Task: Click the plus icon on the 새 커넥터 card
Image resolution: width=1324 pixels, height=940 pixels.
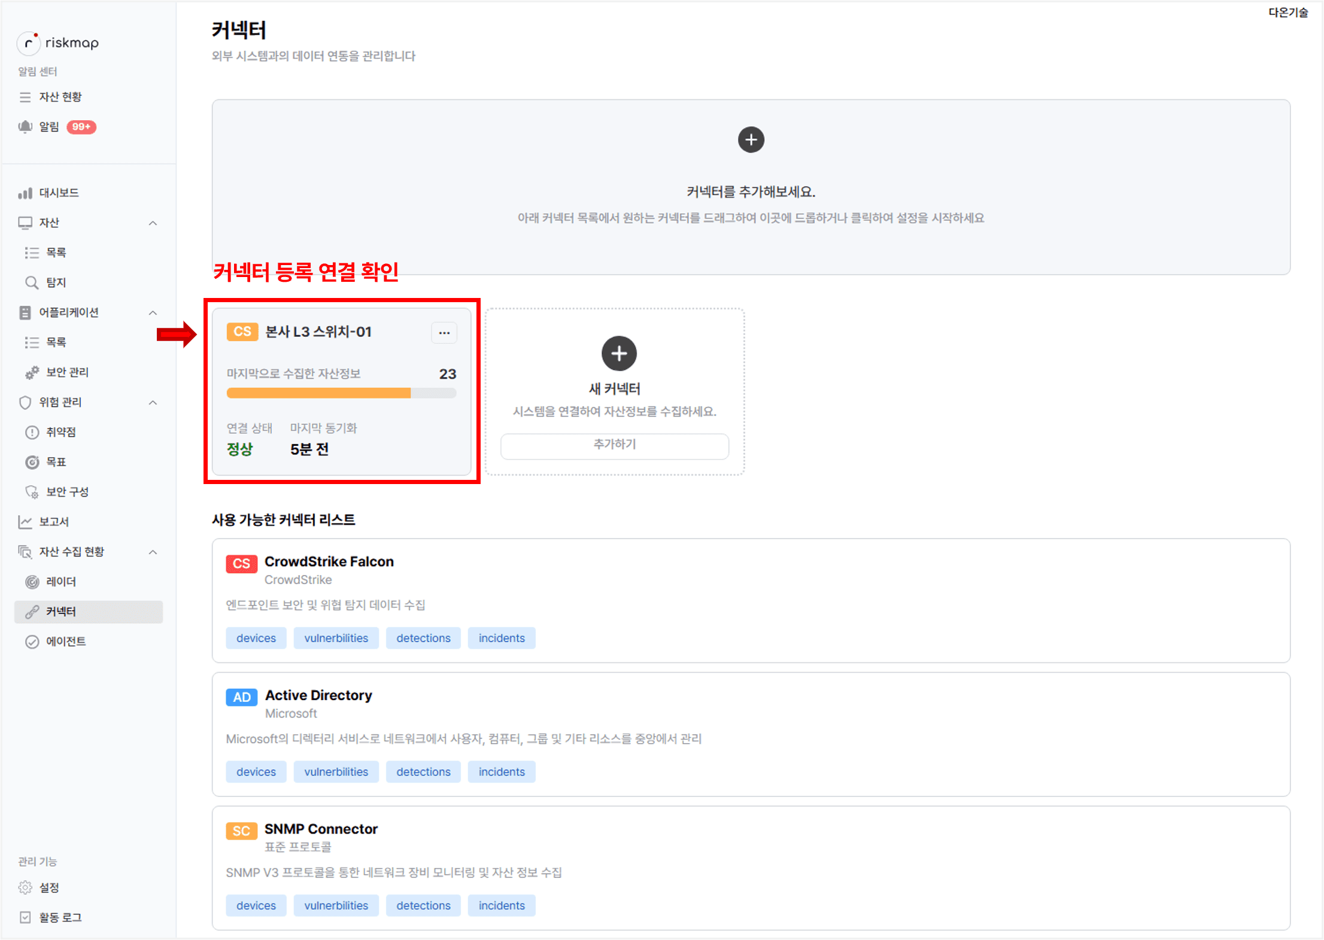Action: click(x=618, y=354)
